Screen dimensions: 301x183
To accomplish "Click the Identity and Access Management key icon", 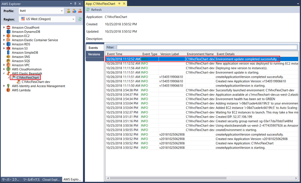I will [9, 86].
